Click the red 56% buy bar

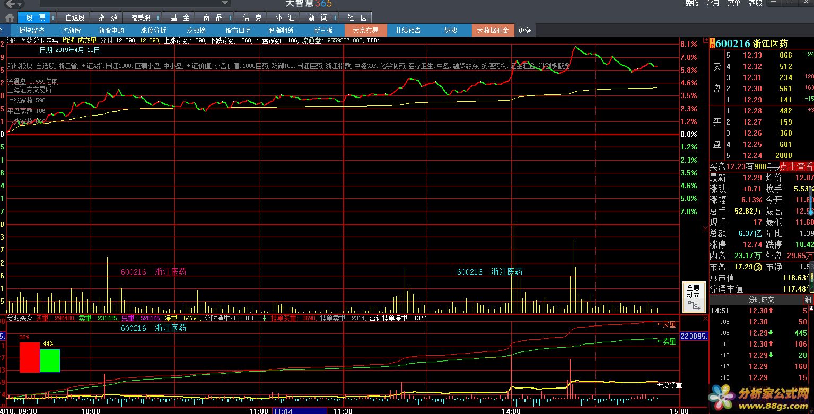coord(30,357)
